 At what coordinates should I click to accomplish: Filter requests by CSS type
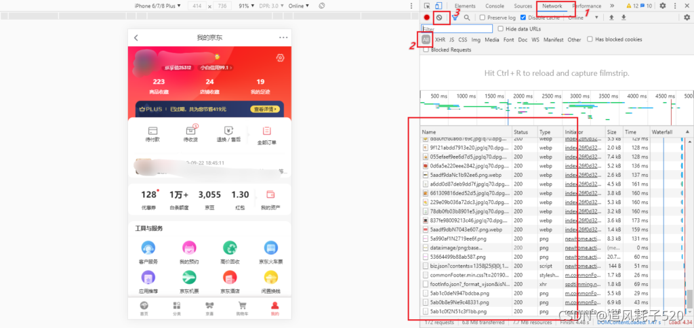coord(462,40)
